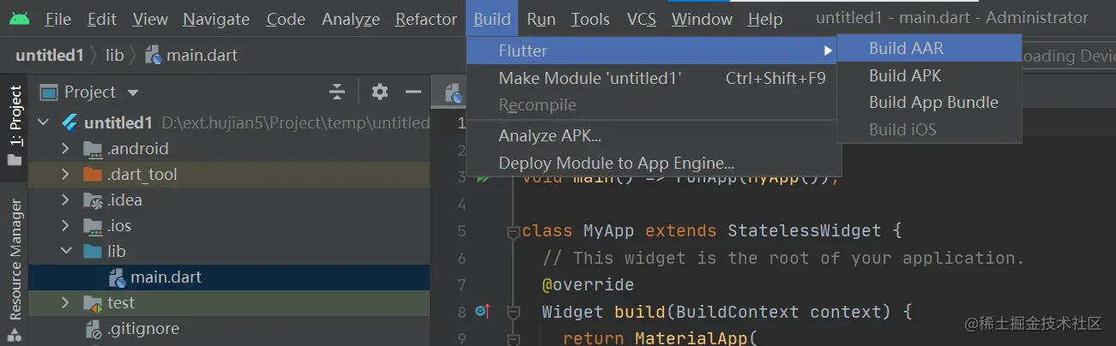Open the Tools menu

(591, 19)
